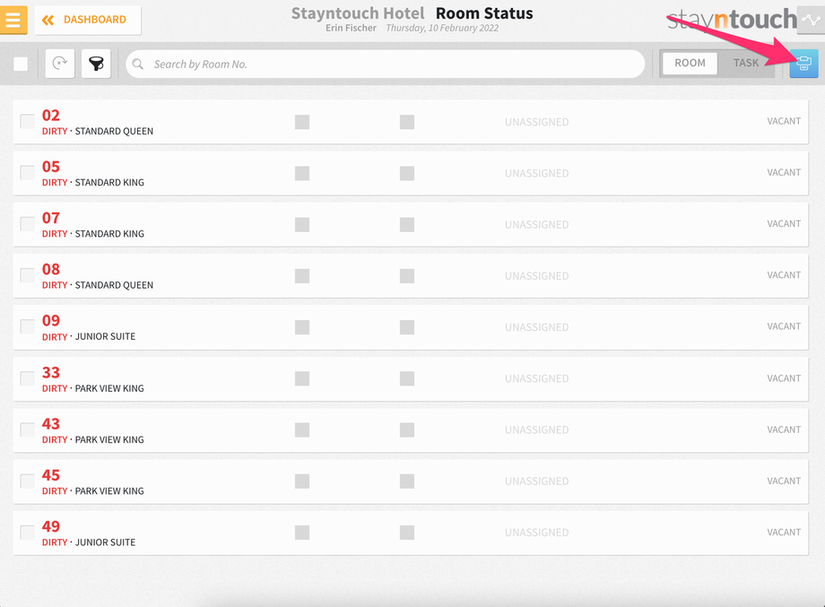Click first gray square in room 08 row
Screen dimensions: 825x607
[x=302, y=276]
